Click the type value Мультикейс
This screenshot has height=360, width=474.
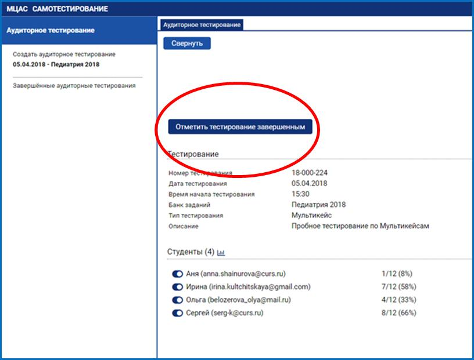[311, 215]
